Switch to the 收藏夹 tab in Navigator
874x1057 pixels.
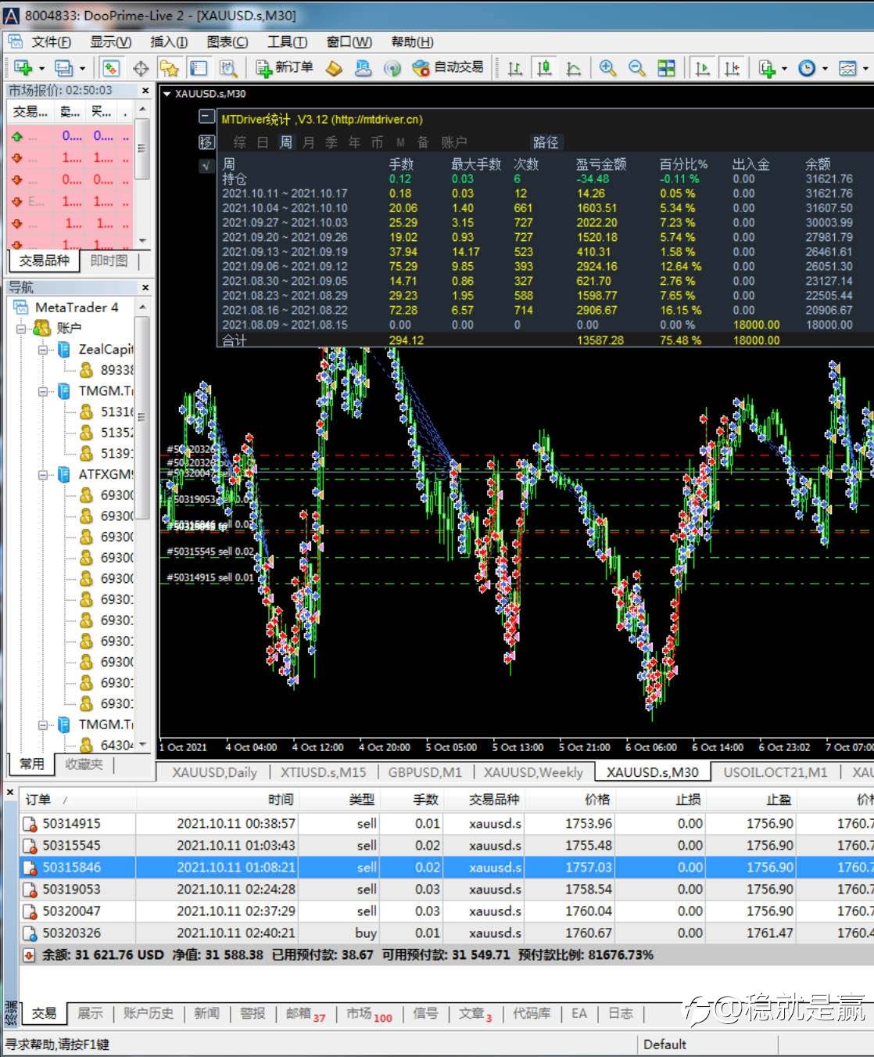(84, 764)
